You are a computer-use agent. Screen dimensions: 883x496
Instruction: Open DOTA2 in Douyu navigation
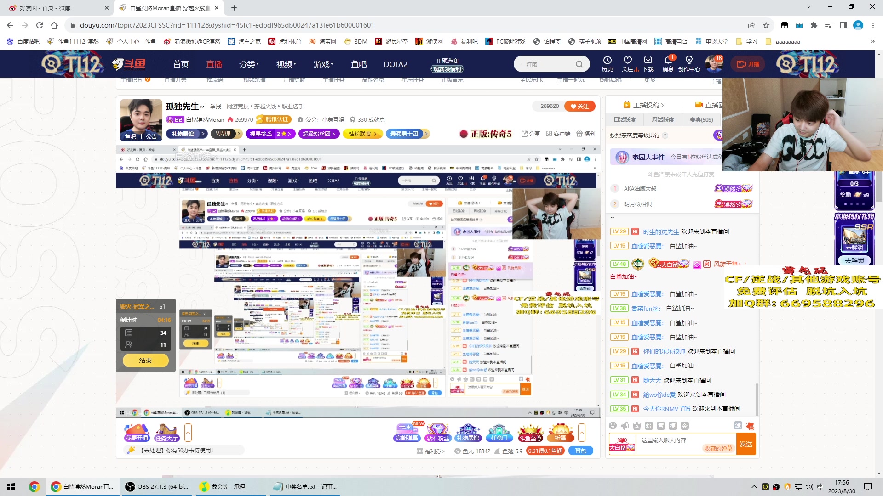coord(396,64)
